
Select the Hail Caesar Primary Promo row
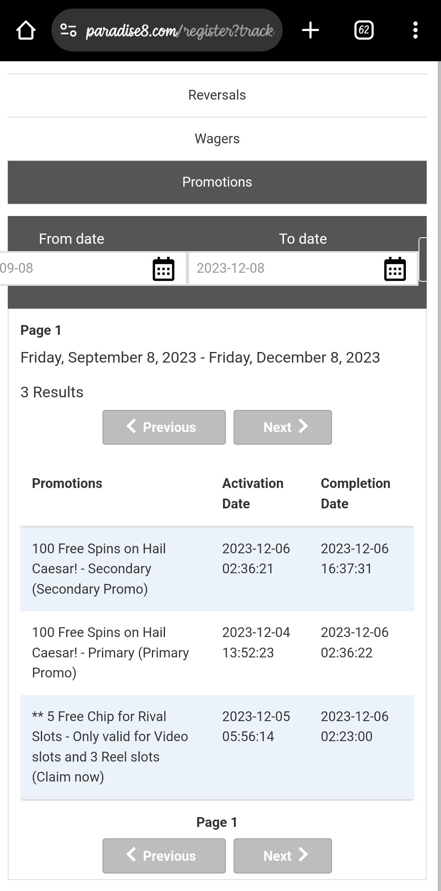tap(217, 653)
